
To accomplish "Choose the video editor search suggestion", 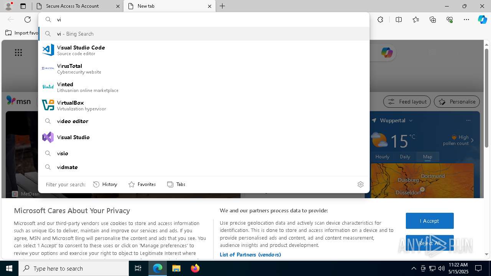I will click(204, 121).
